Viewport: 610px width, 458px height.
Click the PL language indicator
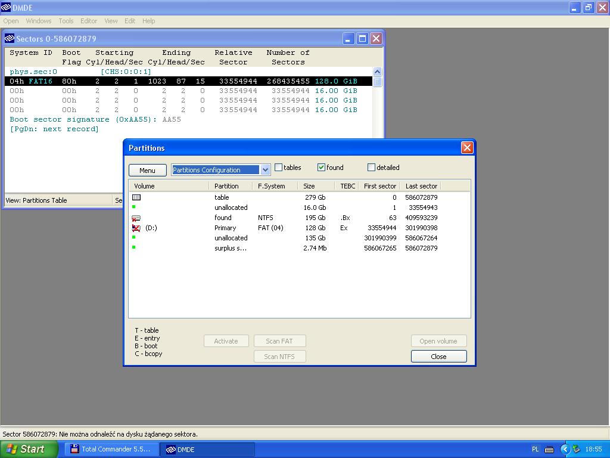[536, 449]
